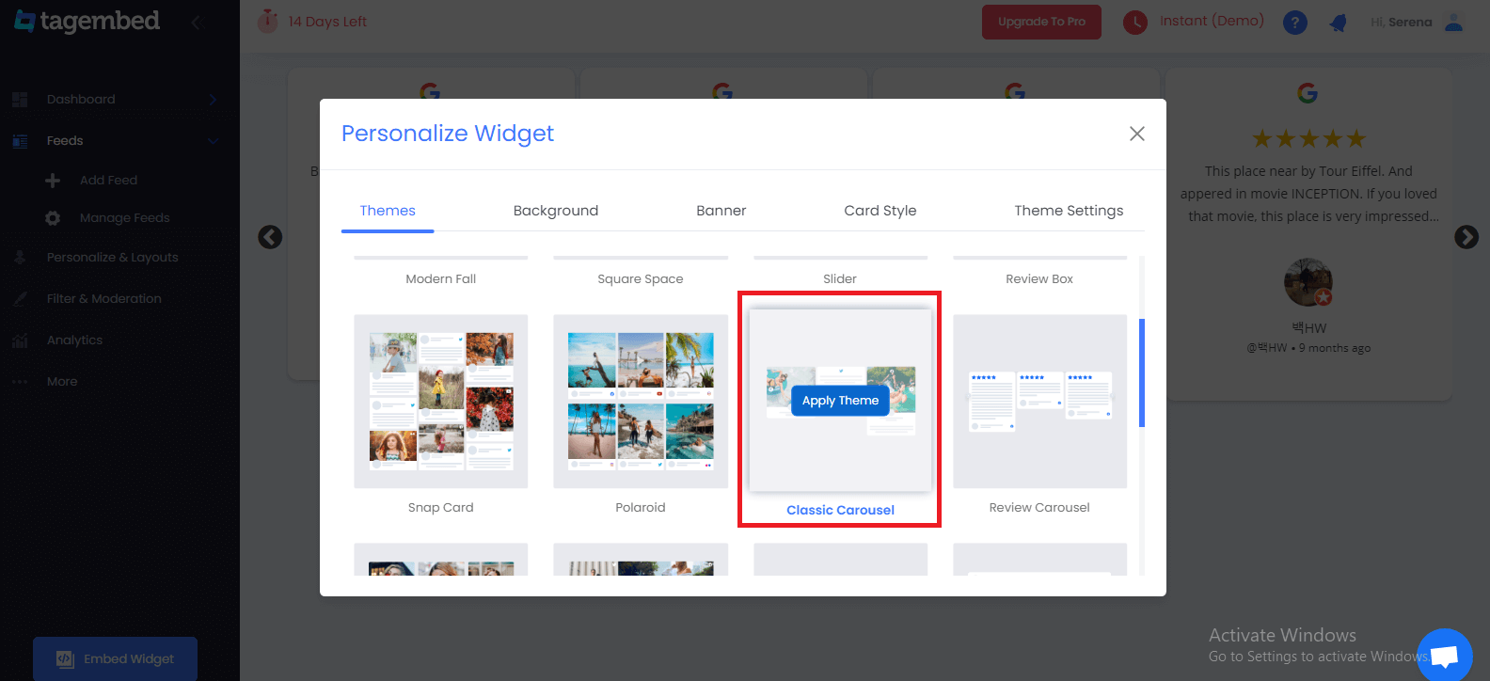Click the 14 Days Left label

[x=327, y=22]
